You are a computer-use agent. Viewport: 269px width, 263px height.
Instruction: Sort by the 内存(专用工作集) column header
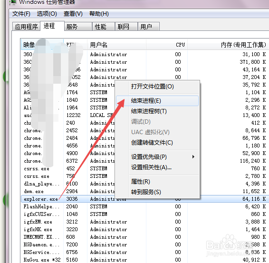(x=228, y=45)
